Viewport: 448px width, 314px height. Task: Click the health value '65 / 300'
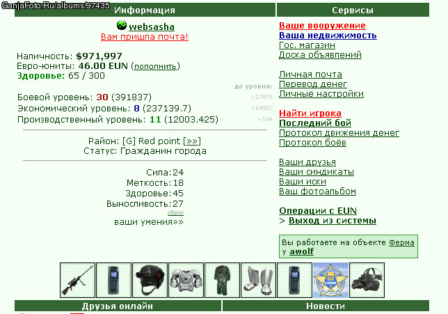tap(86, 76)
